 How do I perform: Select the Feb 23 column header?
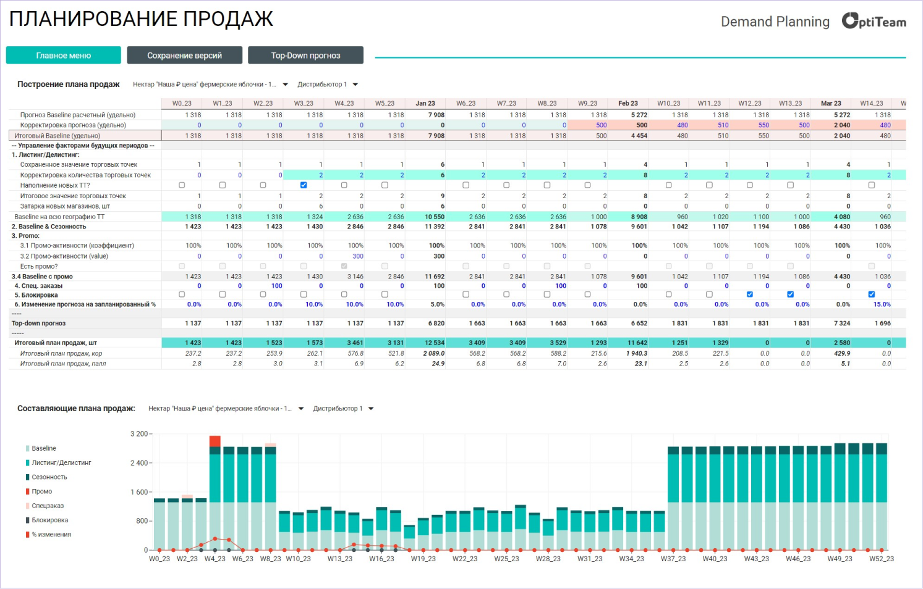pyautogui.click(x=628, y=103)
